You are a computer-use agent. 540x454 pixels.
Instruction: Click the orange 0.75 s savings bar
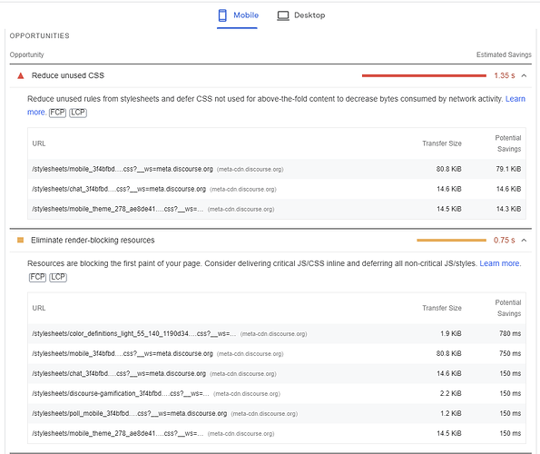coord(451,240)
